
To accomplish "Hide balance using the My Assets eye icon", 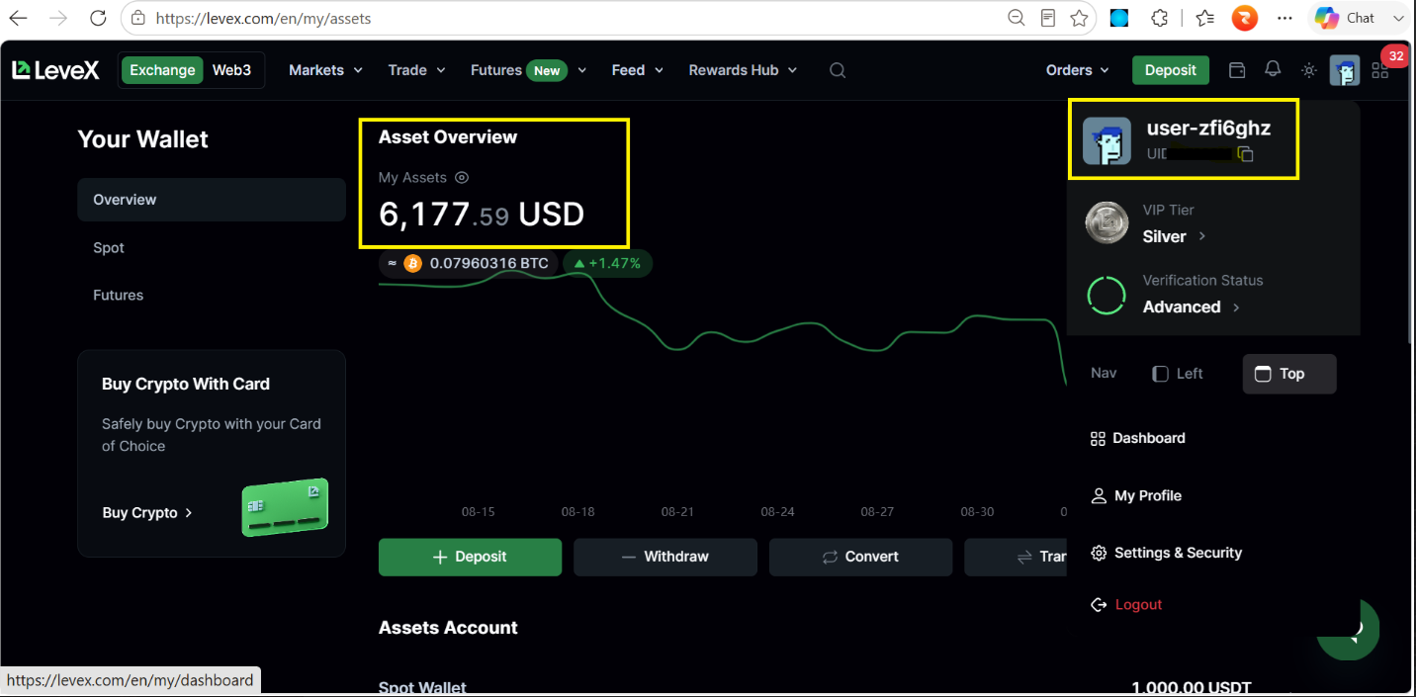I will pos(462,178).
